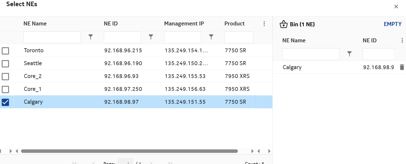Uncheck the Calgary row checkbox
This screenshot has height=164, width=406.
point(5,102)
